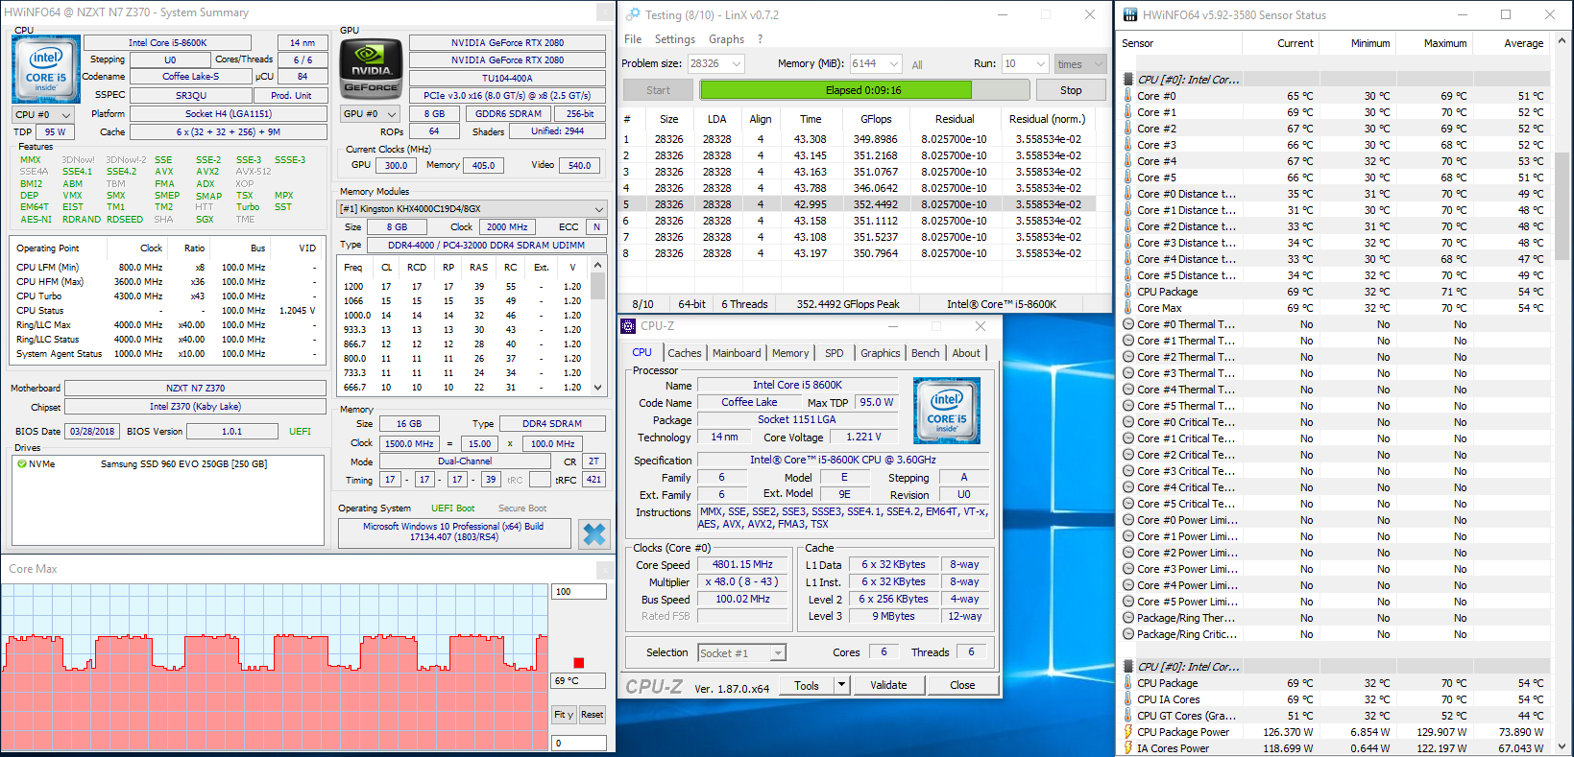Click the LinX elapsed time progress bar
Viewport: 1574px width, 757px height.
click(863, 90)
